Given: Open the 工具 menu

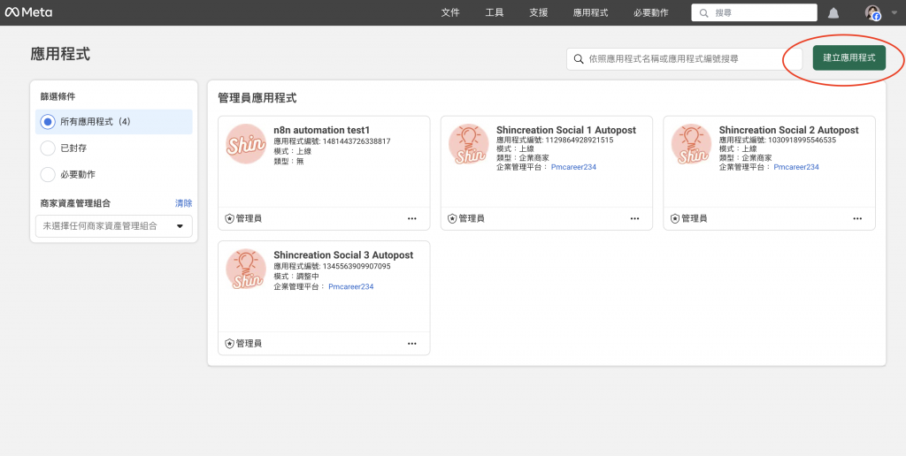Looking at the screenshot, I should (495, 12).
